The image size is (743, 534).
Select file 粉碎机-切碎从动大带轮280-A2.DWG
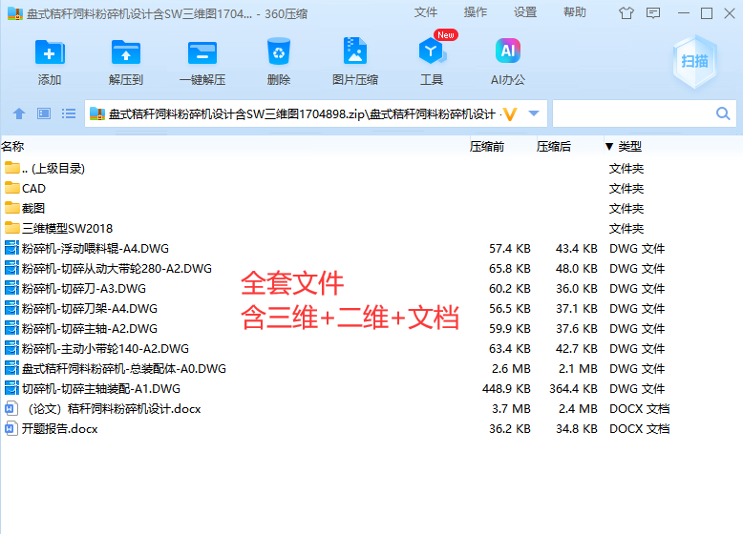[117, 268]
